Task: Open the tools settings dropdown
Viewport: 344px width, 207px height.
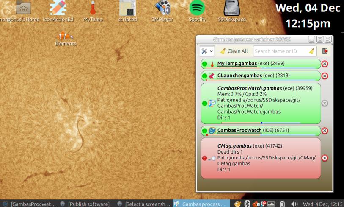Action: coord(206,51)
